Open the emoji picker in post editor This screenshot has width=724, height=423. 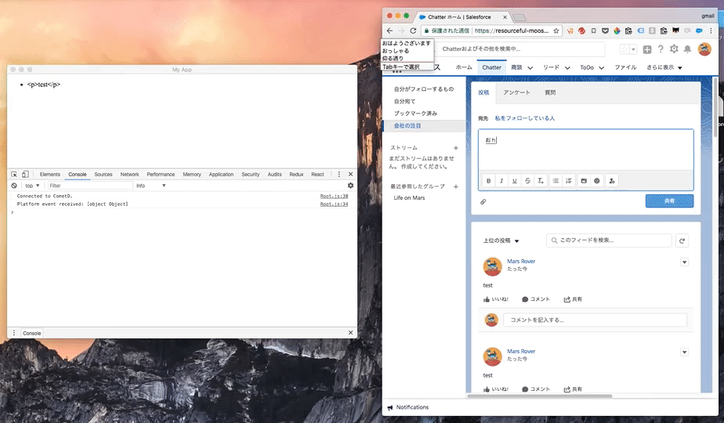tap(596, 181)
